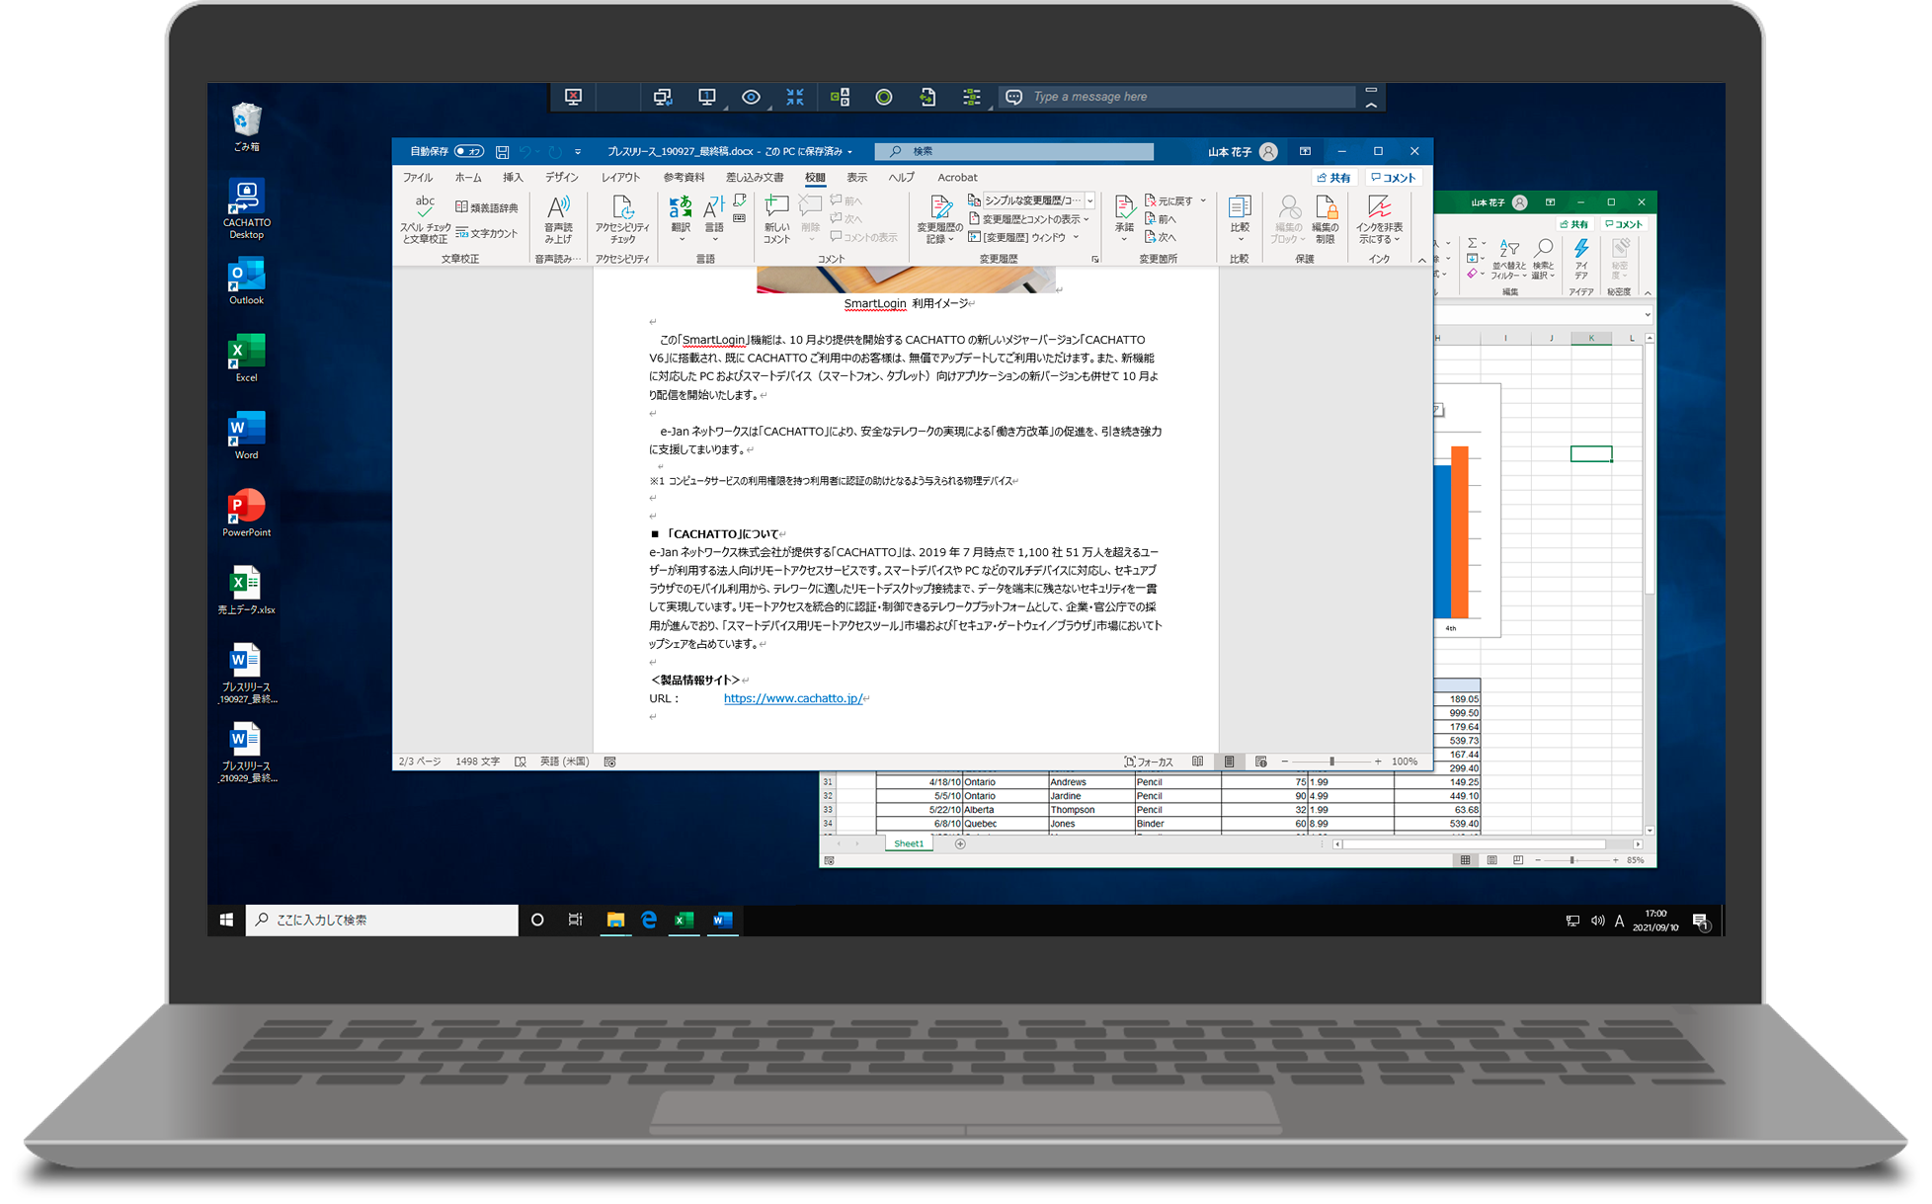Go to Next change (次へ) in the Changes group
This screenshot has height=1204, width=1932.
point(1161,237)
